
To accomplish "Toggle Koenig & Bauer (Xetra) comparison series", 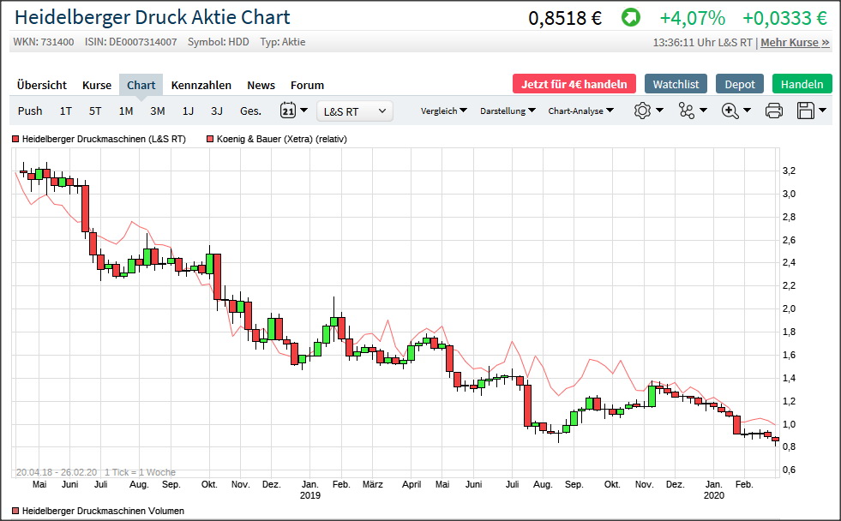I will pos(276,139).
